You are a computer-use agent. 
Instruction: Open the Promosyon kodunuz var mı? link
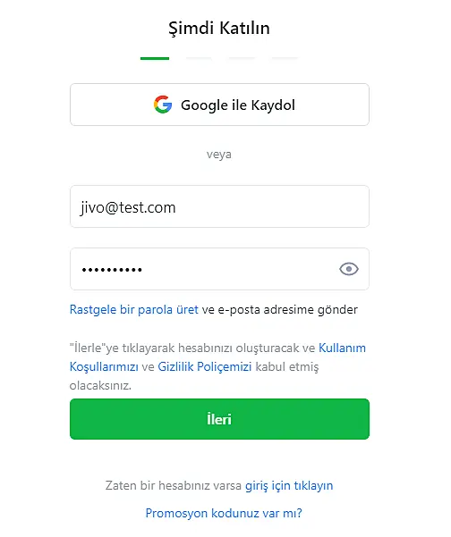click(x=224, y=513)
